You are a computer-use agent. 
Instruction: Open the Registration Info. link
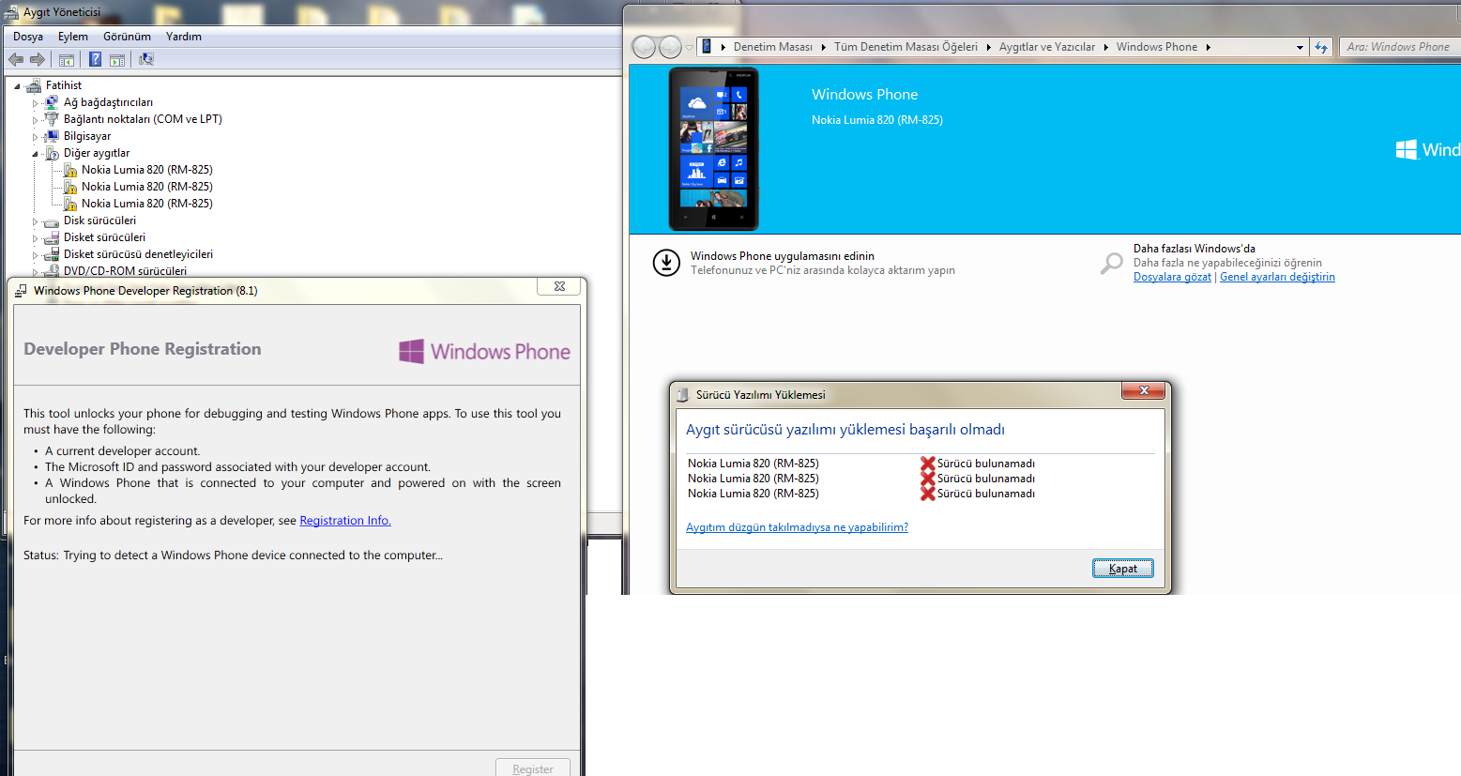click(x=345, y=521)
